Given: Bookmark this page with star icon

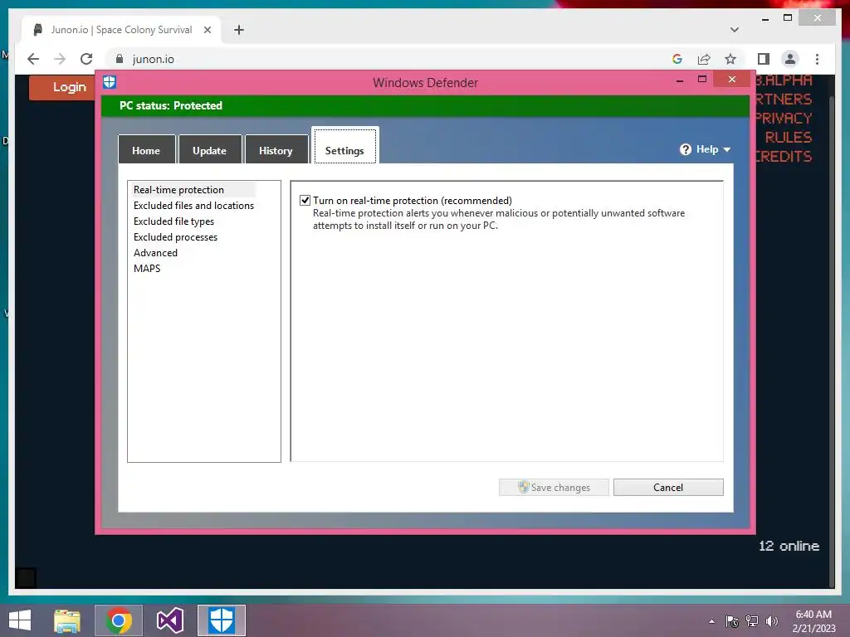Looking at the screenshot, I should tap(730, 59).
